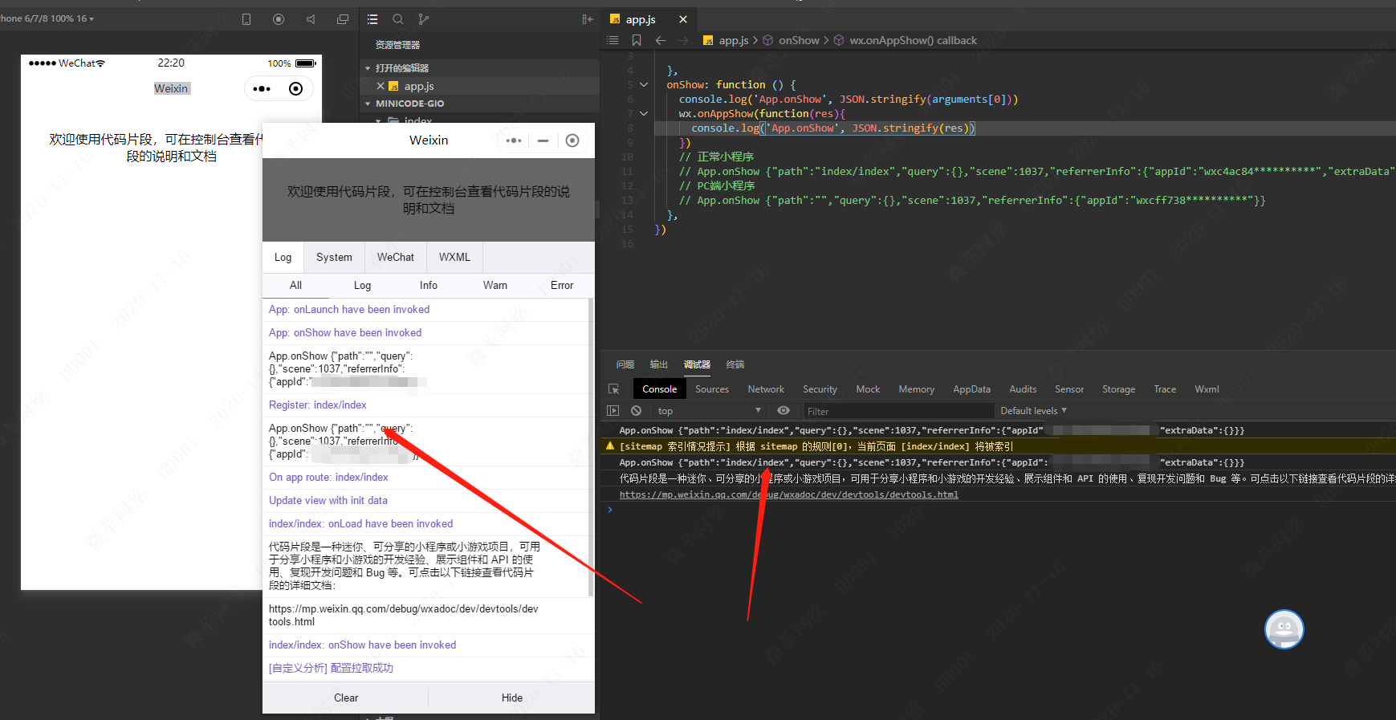Open the explorer list icon
1396x720 pixels.
coord(372,19)
